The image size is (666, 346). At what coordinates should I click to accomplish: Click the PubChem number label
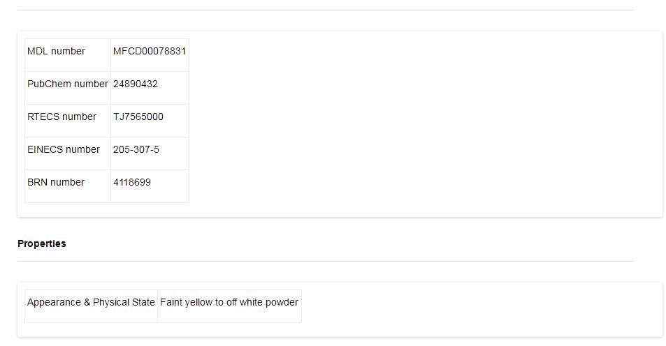pos(67,84)
